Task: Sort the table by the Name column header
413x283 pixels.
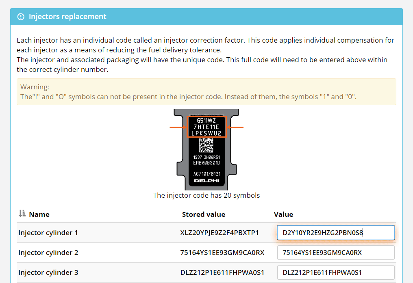Action: click(39, 214)
